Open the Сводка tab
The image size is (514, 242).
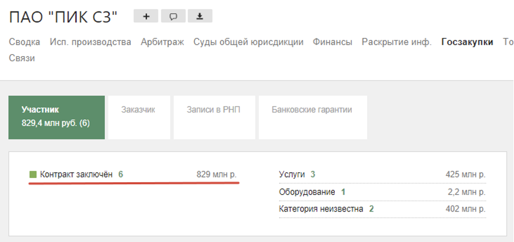(x=24, y=42)
